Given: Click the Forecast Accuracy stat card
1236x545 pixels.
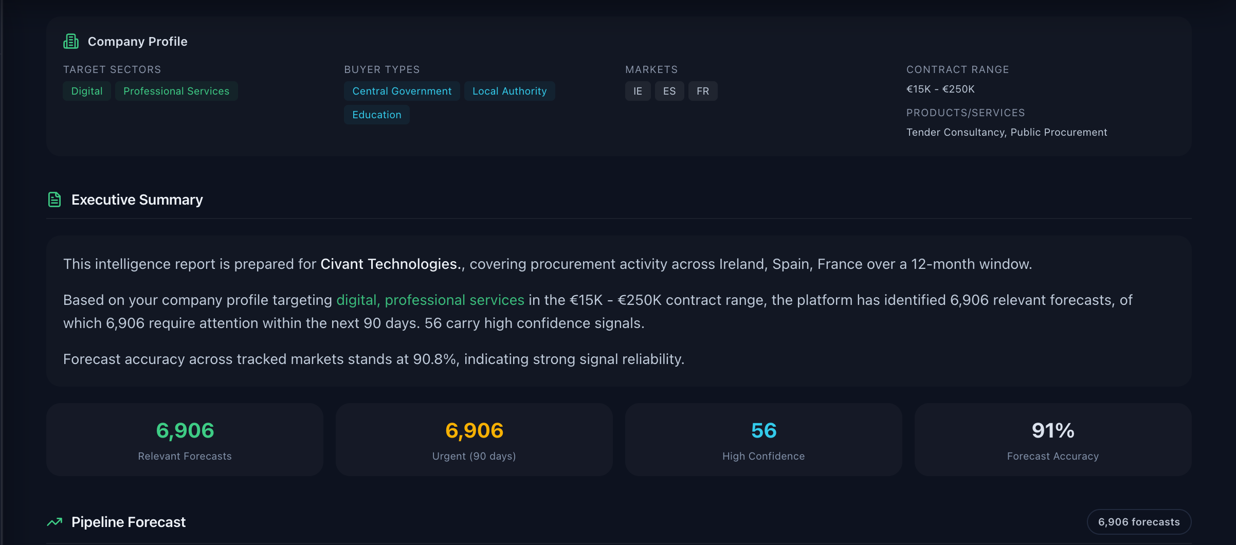Looking at the screenshot, I should [x=1052, y=440].
